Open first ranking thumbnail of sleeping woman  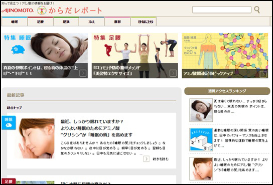[x=201, y=110]
